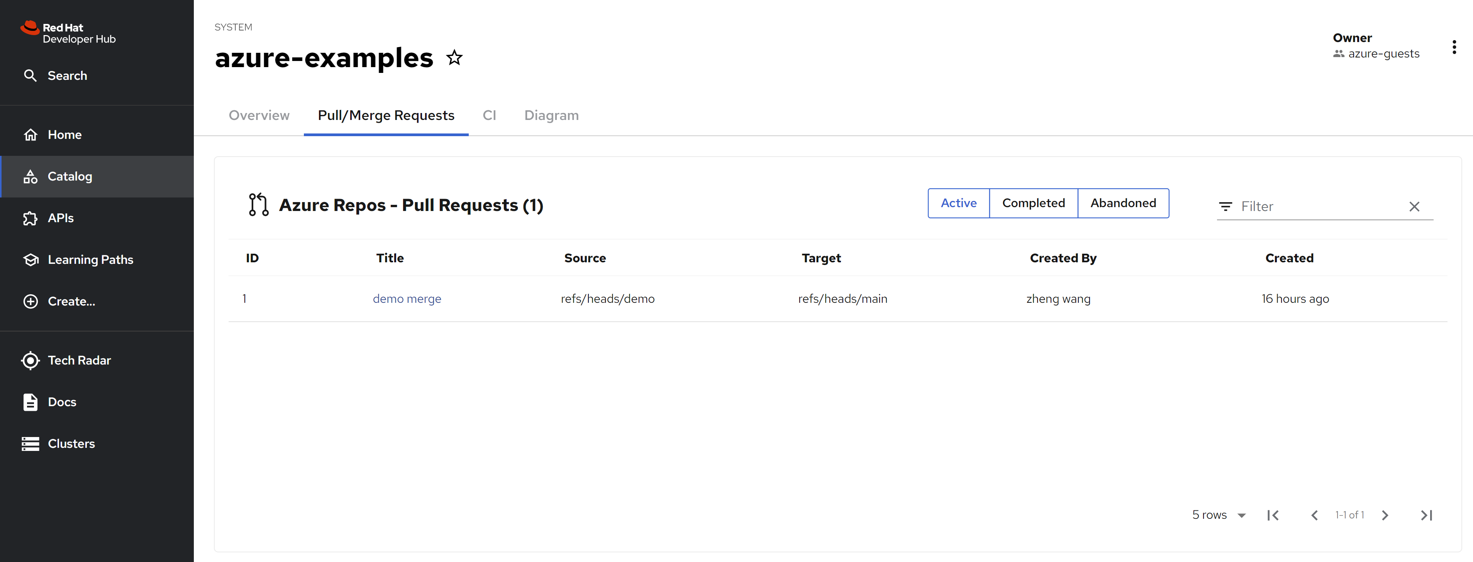Image resolution: width=1473 pixels, height=562 pixels.
Task: Star azure-examples as a favorite
Action: pos(454,58)
